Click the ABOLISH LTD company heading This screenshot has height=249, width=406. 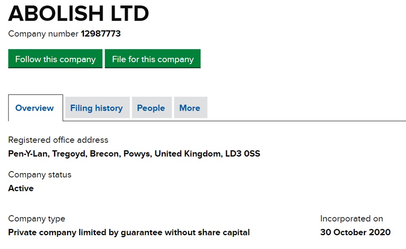78,13
